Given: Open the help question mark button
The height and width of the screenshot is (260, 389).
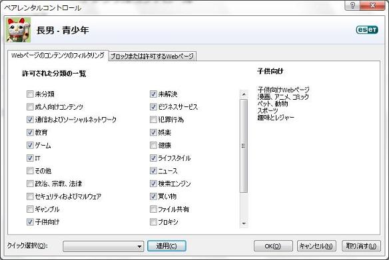Looking at the screenshot, I should coord(352,5).
